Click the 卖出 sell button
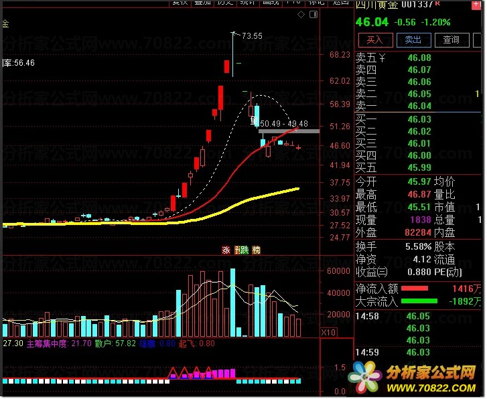The height and width of the screenshot is (399, 487). [x=413, y=40]
